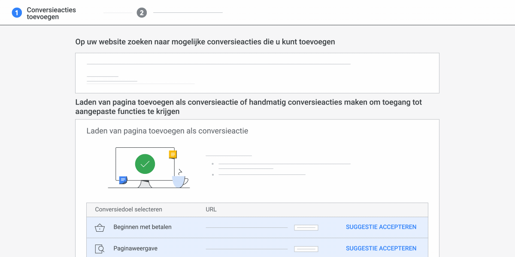Viewport: 515px width, 257px height.
Task: Accept suggestion for Paginaweergave
Action: (x=381, y=248)
